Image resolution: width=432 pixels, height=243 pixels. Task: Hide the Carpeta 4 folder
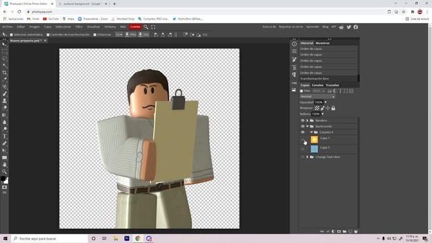point(302,132)
